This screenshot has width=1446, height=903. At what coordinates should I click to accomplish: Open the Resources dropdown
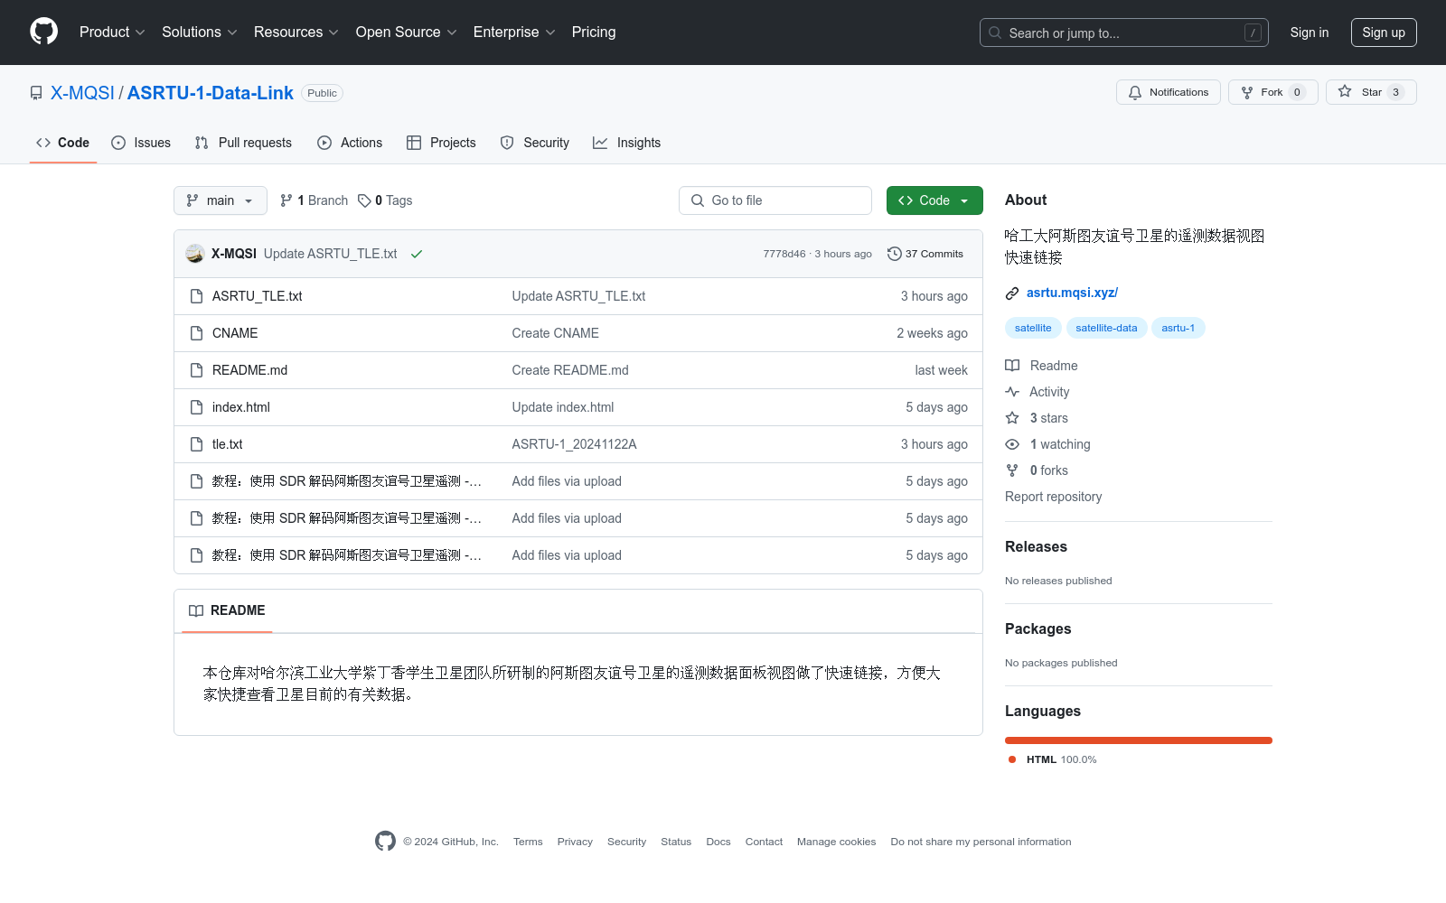pos(296,33)
